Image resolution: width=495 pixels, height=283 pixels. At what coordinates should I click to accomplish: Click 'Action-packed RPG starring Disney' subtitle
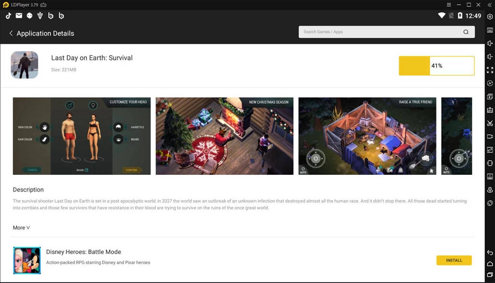pos(98,263)
